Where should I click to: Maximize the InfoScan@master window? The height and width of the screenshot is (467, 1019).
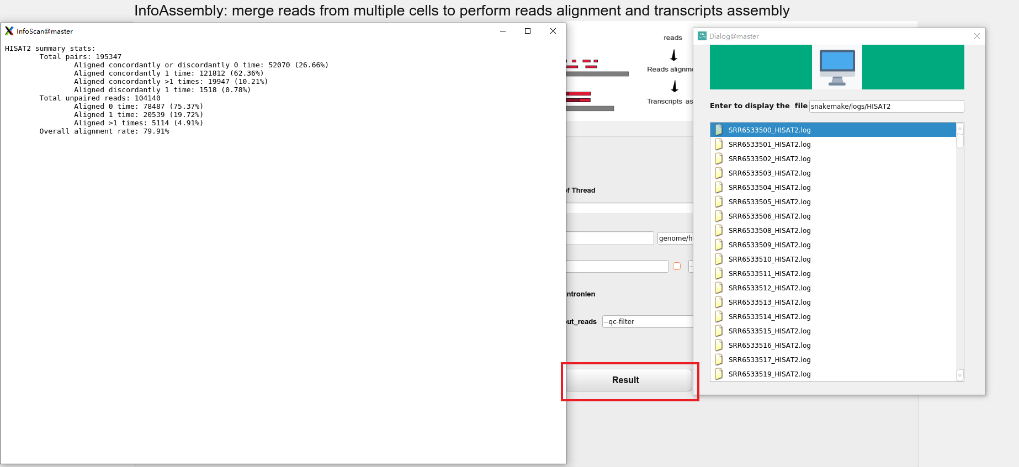(x=528, y=31)
